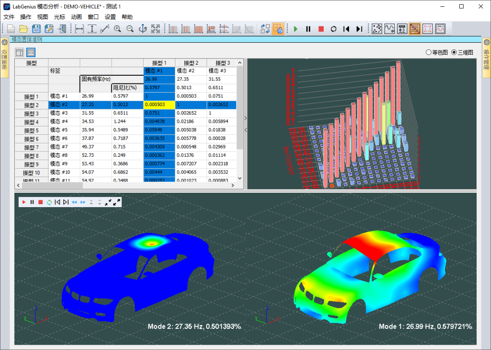This screenshot has height=350, width=491.
Task: Click the fit-to-window expand arrows icon
Action: (x=155, y=29)
